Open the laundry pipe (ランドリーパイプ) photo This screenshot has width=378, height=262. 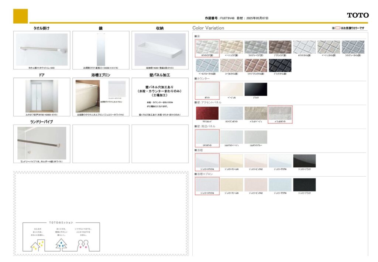tap(42, 143)
